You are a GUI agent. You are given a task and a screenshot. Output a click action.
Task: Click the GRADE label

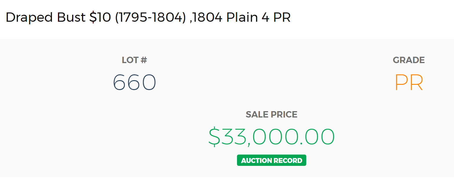pyautogui.click(x=409, y=60)
